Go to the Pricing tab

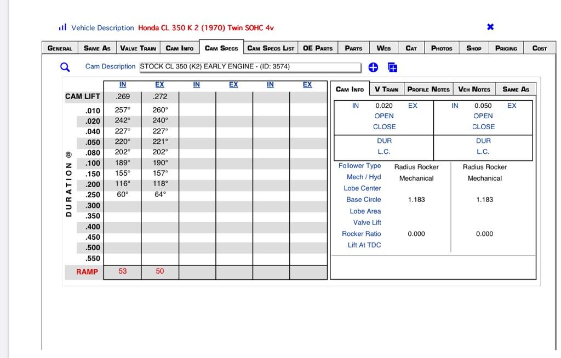[506, 48]
